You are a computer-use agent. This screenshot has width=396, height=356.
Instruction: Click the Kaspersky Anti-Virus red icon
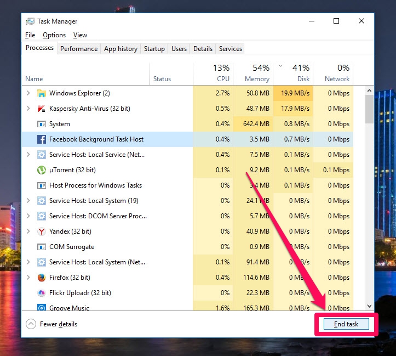pyautogui.click(x=42, y=109)
